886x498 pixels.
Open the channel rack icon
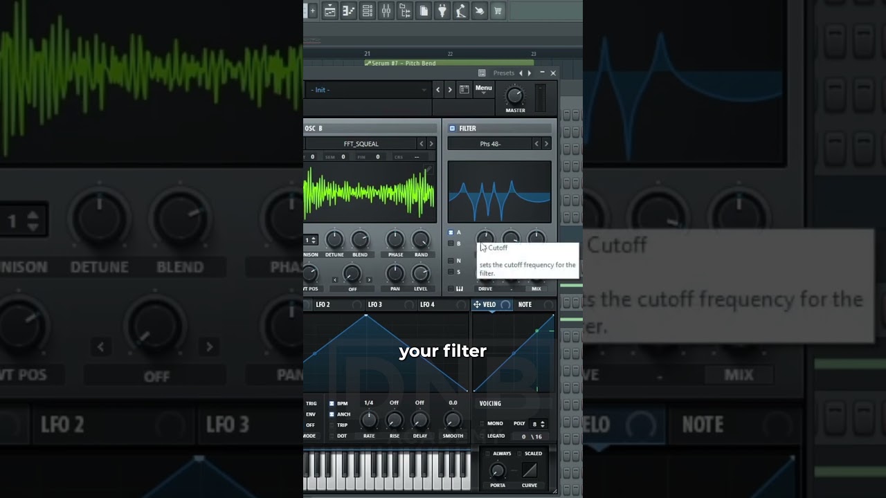pyautogui.click(x=368, y=10)
